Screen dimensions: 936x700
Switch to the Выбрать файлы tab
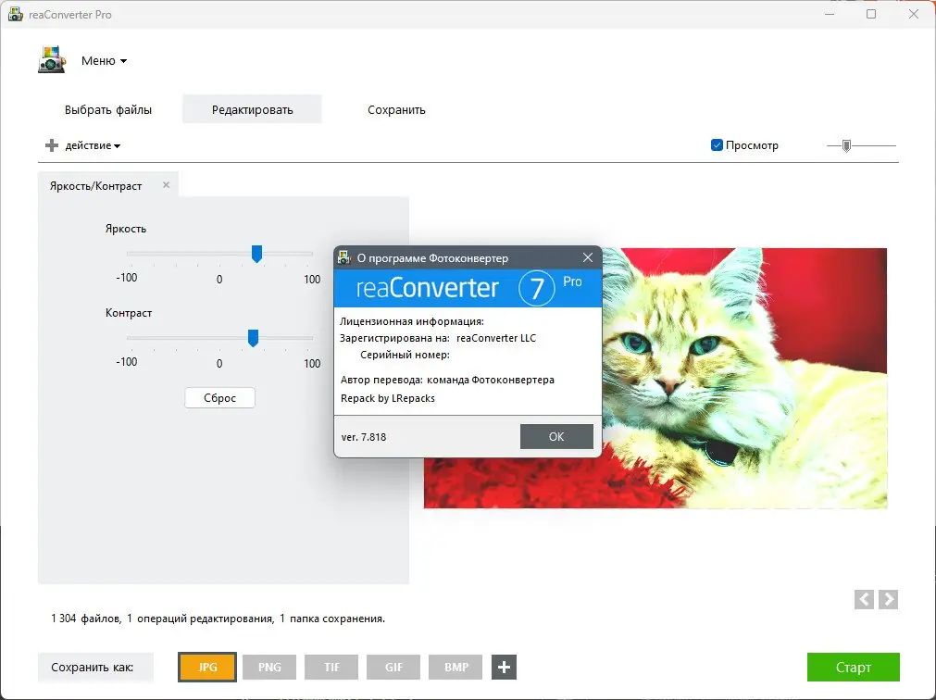(x=108, y=110)
